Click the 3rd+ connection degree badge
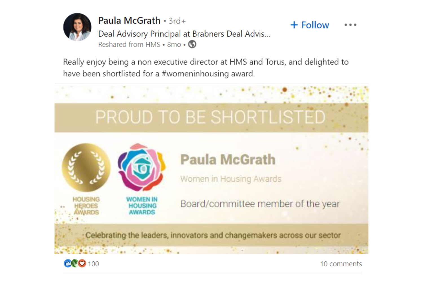The height and width of the screenshot is (282, 423). (x=177, y=21)
